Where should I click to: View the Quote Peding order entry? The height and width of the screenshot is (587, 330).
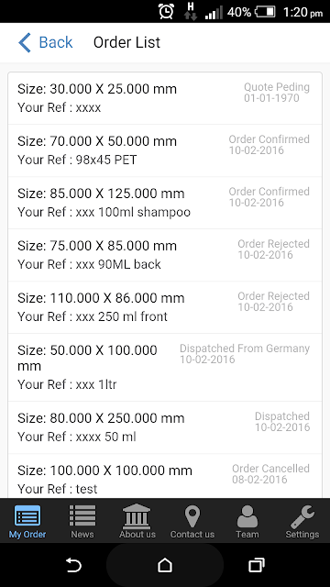(165, 98)
